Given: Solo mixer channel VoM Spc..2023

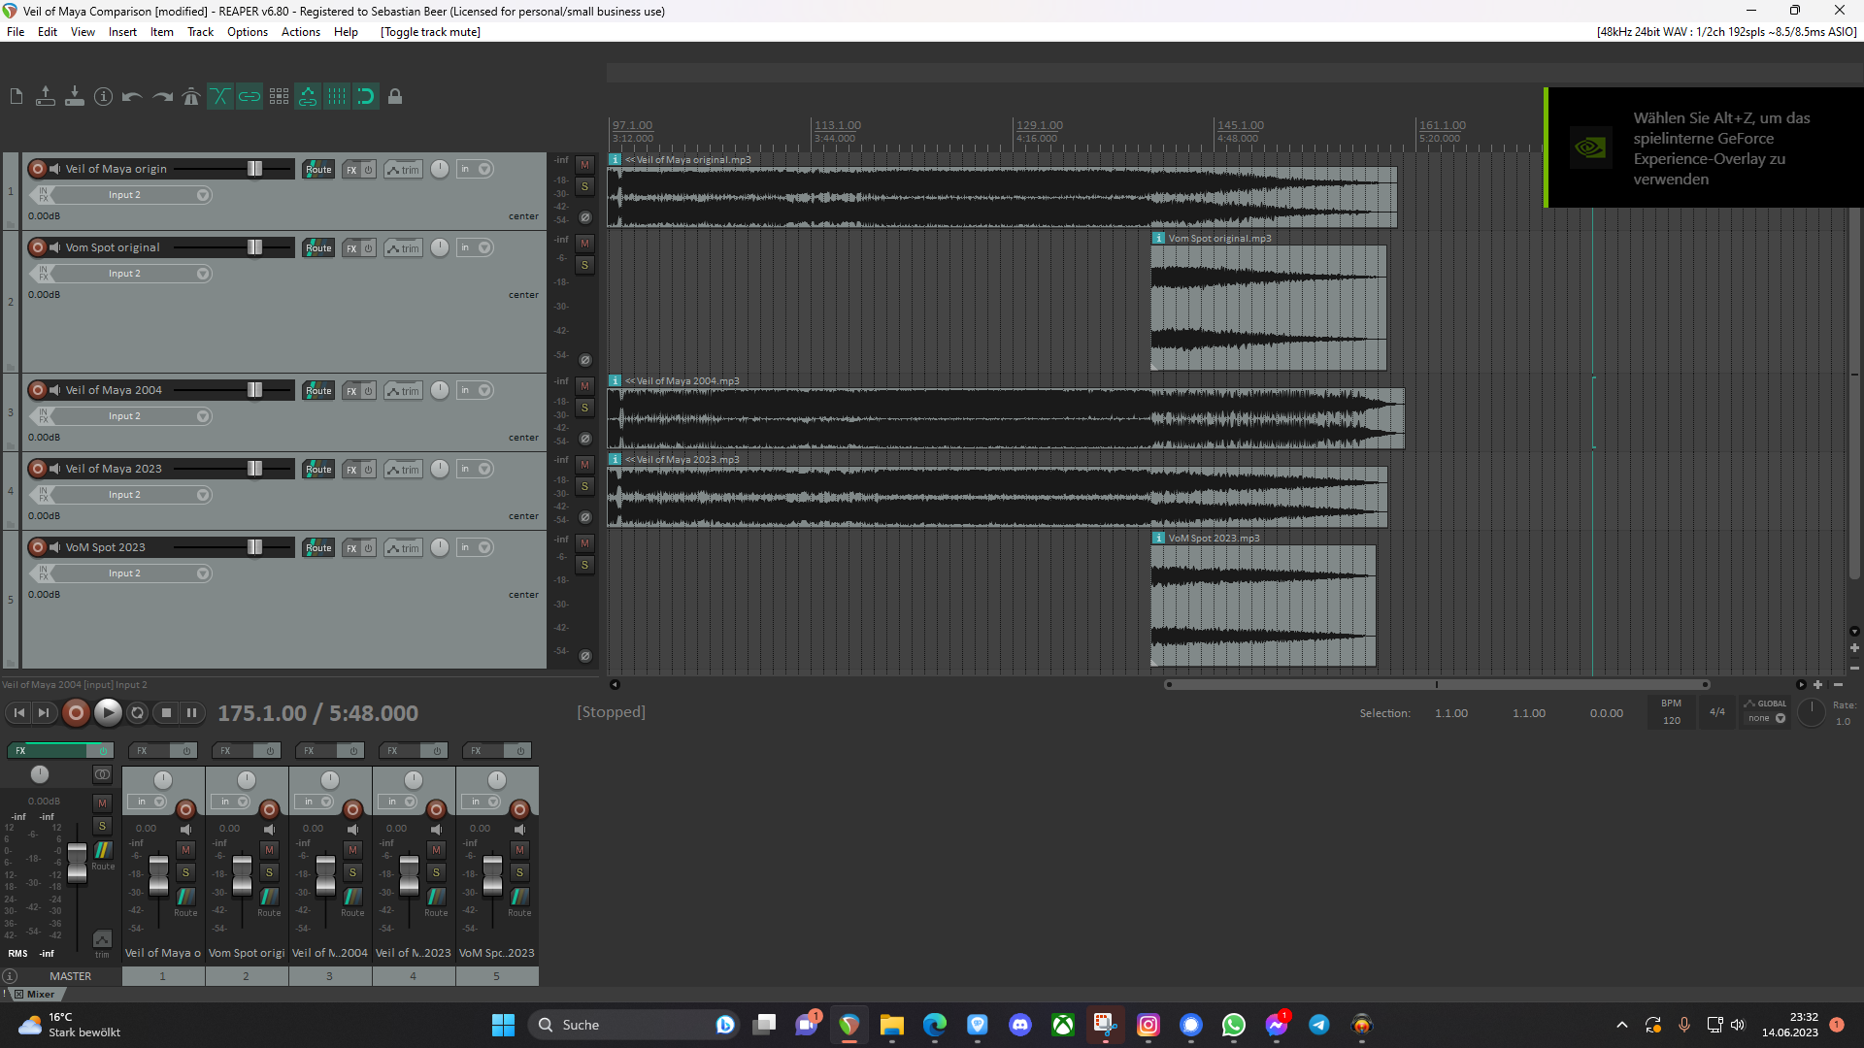Looking at the screenshot, I should [x=519, y=872].
